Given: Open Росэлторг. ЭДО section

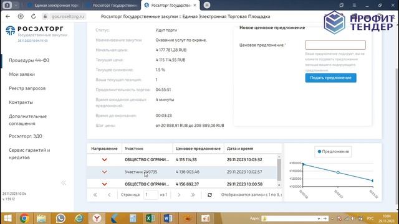Looking at the screenshot, I should tap(26, 136).
